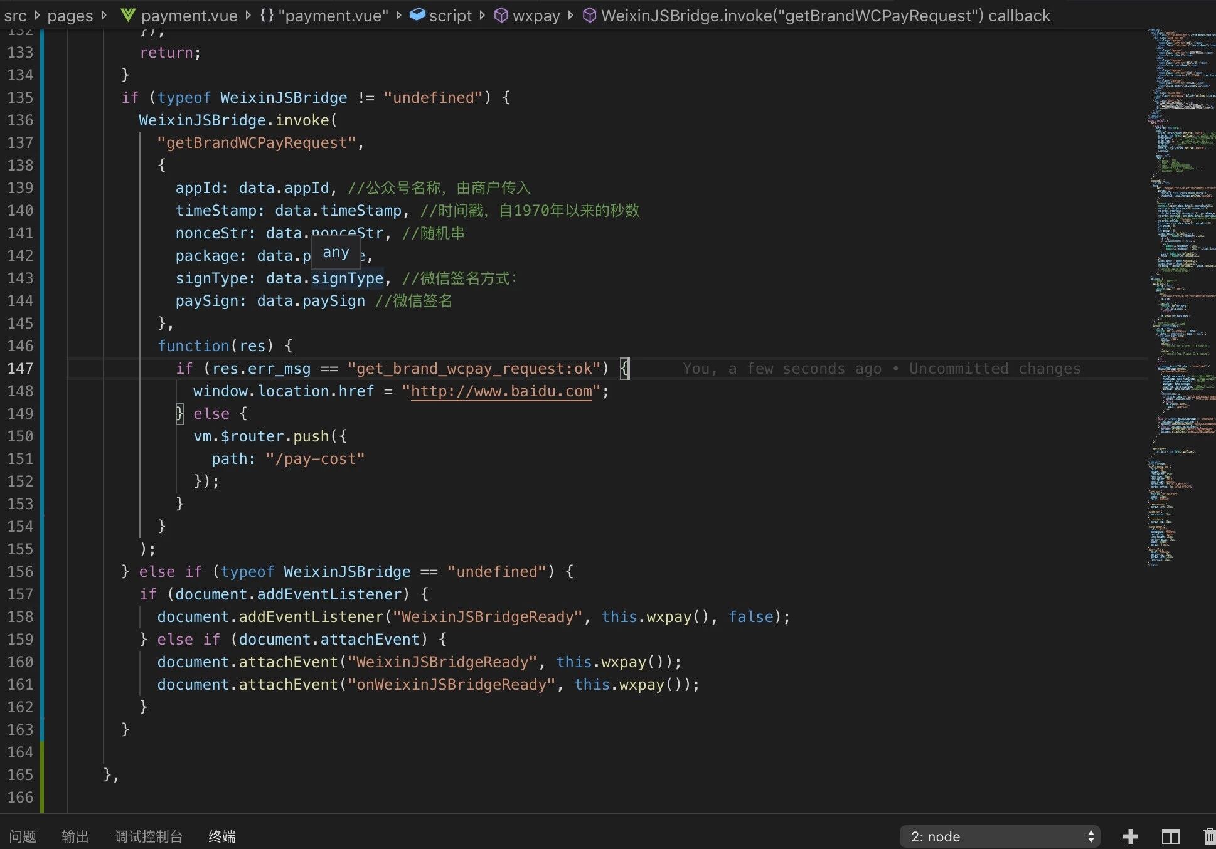1216x849 pixels.
Task: Click the split terminal icon
Action: [x=1170, y=836]
